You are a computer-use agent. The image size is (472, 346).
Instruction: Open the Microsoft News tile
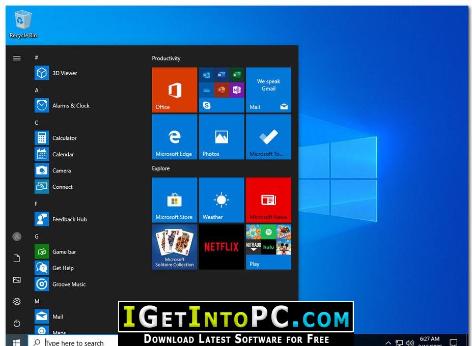pos(268,200)
